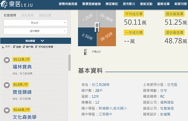Switch to 地址搜尋 tab
Viewport: 188px width, 121px height.
coord(27,15)
